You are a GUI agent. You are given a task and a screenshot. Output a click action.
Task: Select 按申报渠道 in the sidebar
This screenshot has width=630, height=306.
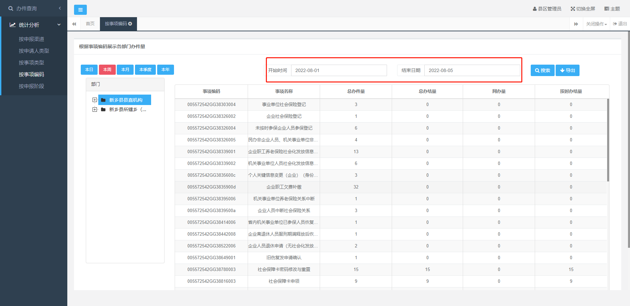click(31, 39)
